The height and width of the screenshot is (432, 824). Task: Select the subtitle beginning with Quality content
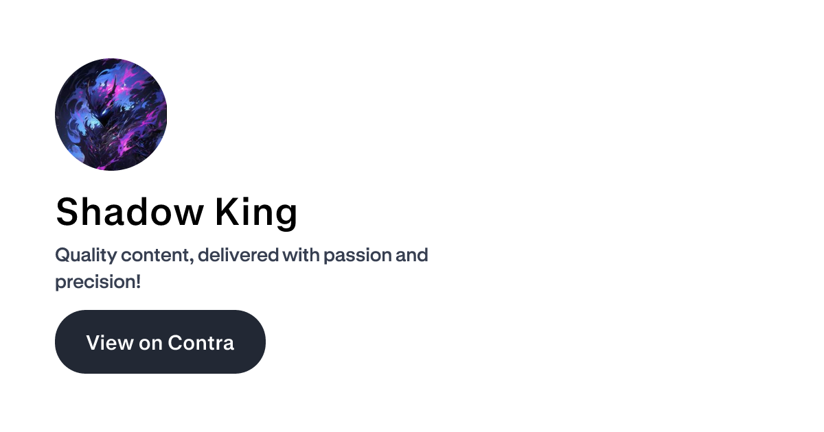click(x=242, y=255)
